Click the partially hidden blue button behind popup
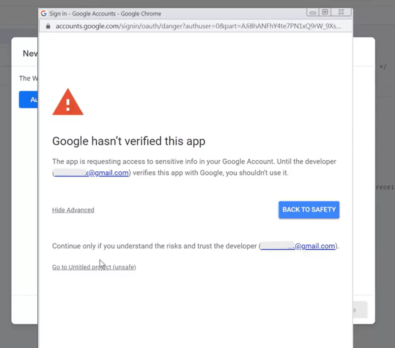Image resolution: width=395 pixels, height=348 pixels. click(29, 100)
